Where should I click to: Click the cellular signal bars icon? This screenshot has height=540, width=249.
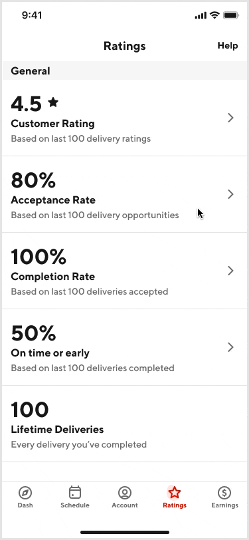click(201, 15)
